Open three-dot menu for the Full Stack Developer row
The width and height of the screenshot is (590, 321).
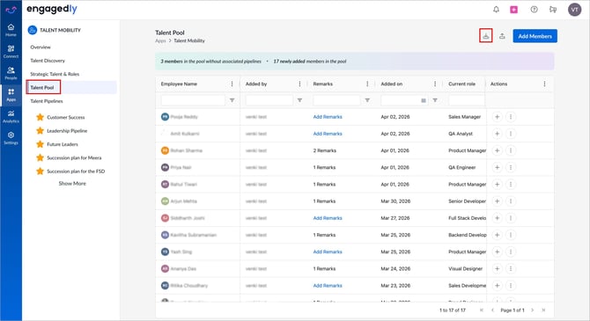(x=511, y=218)
